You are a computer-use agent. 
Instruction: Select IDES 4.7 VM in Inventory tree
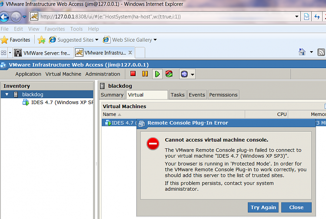pos(58,102)
